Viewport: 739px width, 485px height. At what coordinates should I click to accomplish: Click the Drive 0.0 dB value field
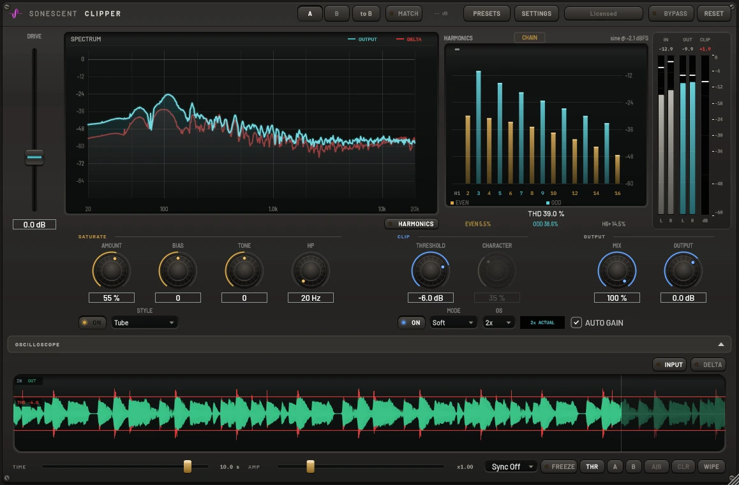tap(34, 224)
